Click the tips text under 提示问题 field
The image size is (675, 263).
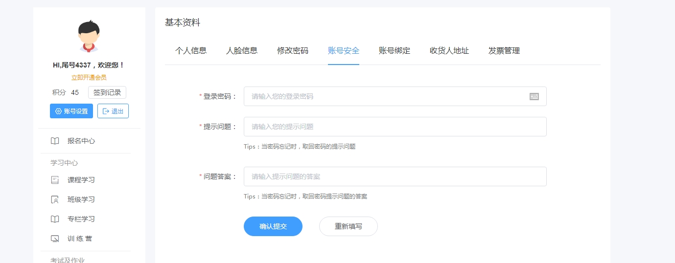(x=300, y=146)
